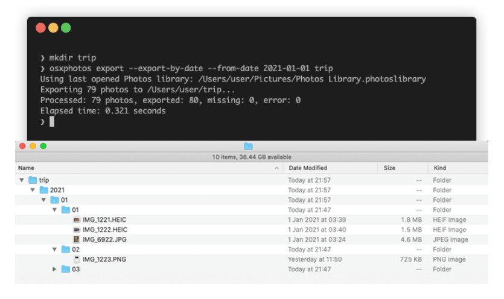Image resolution: width=504 pixels, height=299 pixels.
Task: Collapse the 2021 folder disclosure triangle
Action: [33, 190]
